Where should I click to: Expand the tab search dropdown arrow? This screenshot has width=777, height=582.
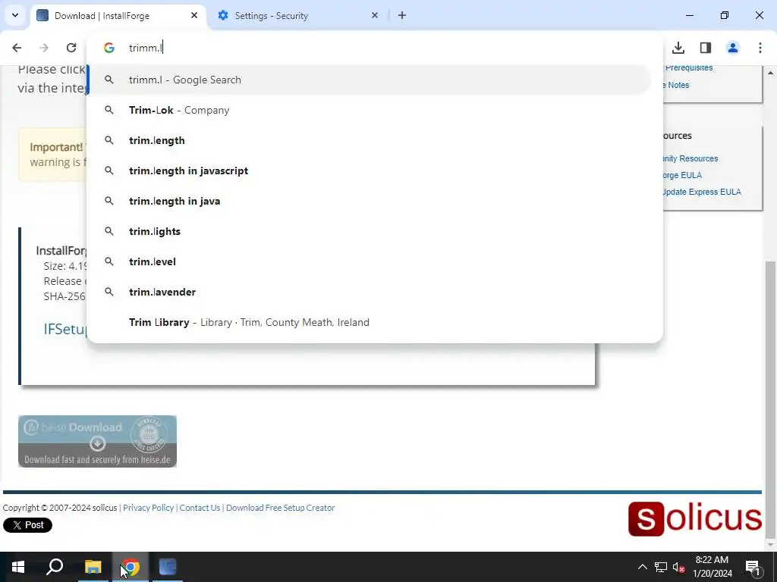(x=15, y=15)
